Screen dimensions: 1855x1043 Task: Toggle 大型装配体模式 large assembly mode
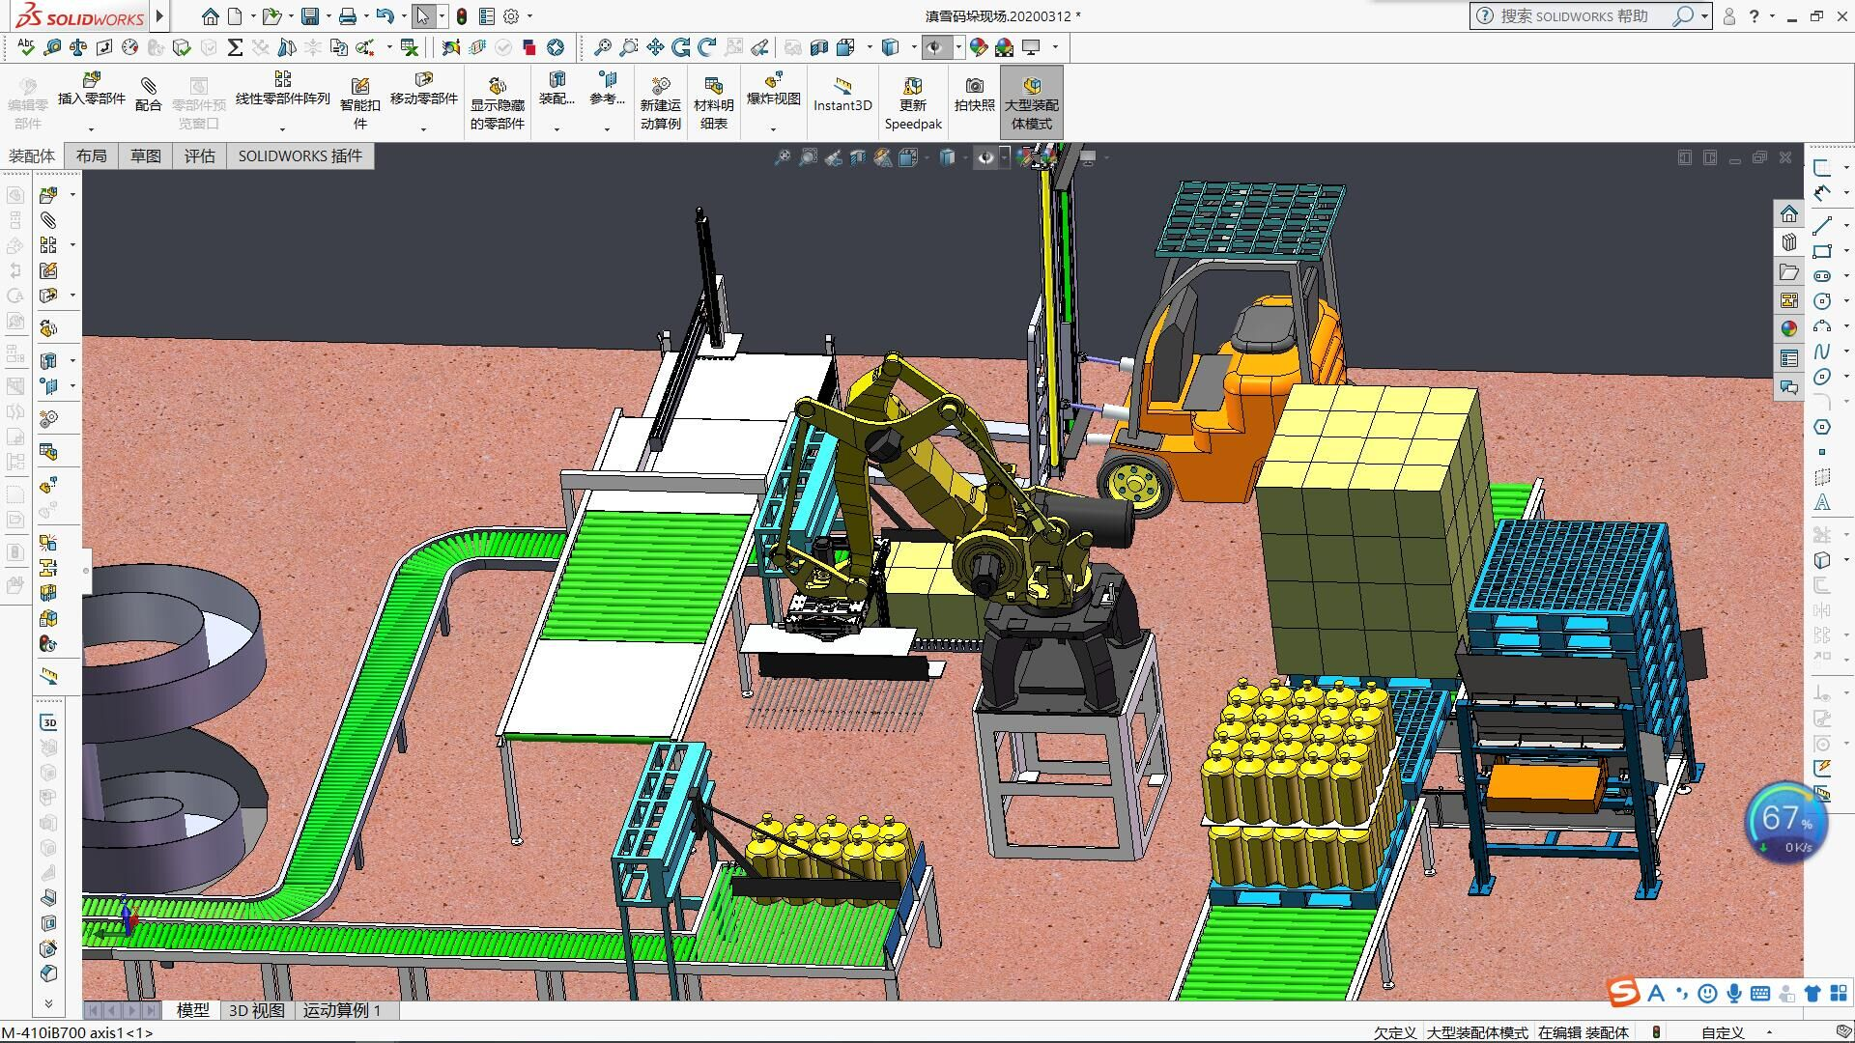point(1031,101)
